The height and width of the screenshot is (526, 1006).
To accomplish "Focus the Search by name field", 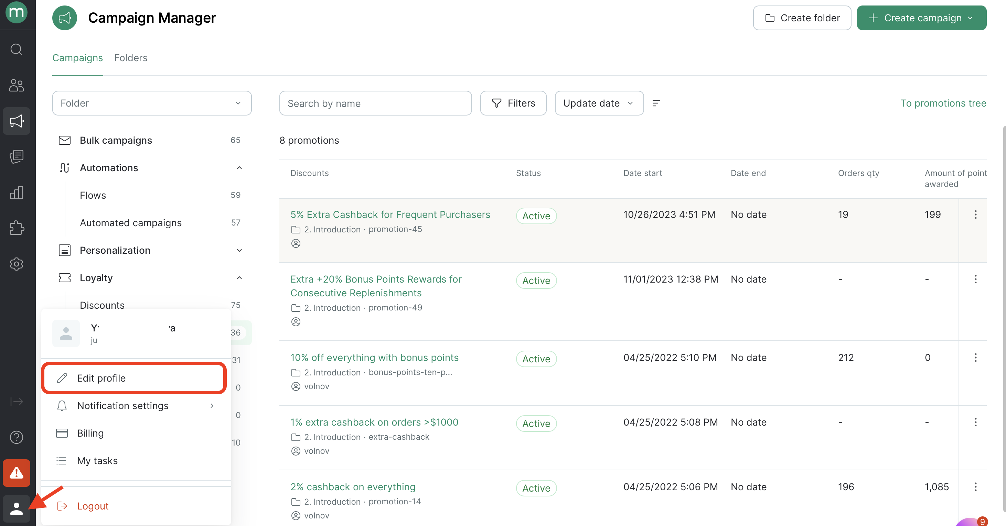I will click(x=375, y=103).
